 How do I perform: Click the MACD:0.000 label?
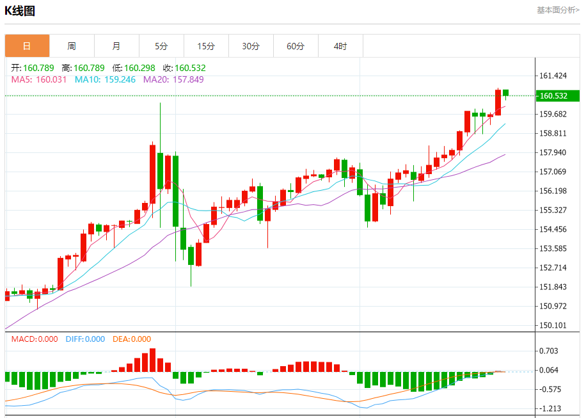[x=35, y=339]
